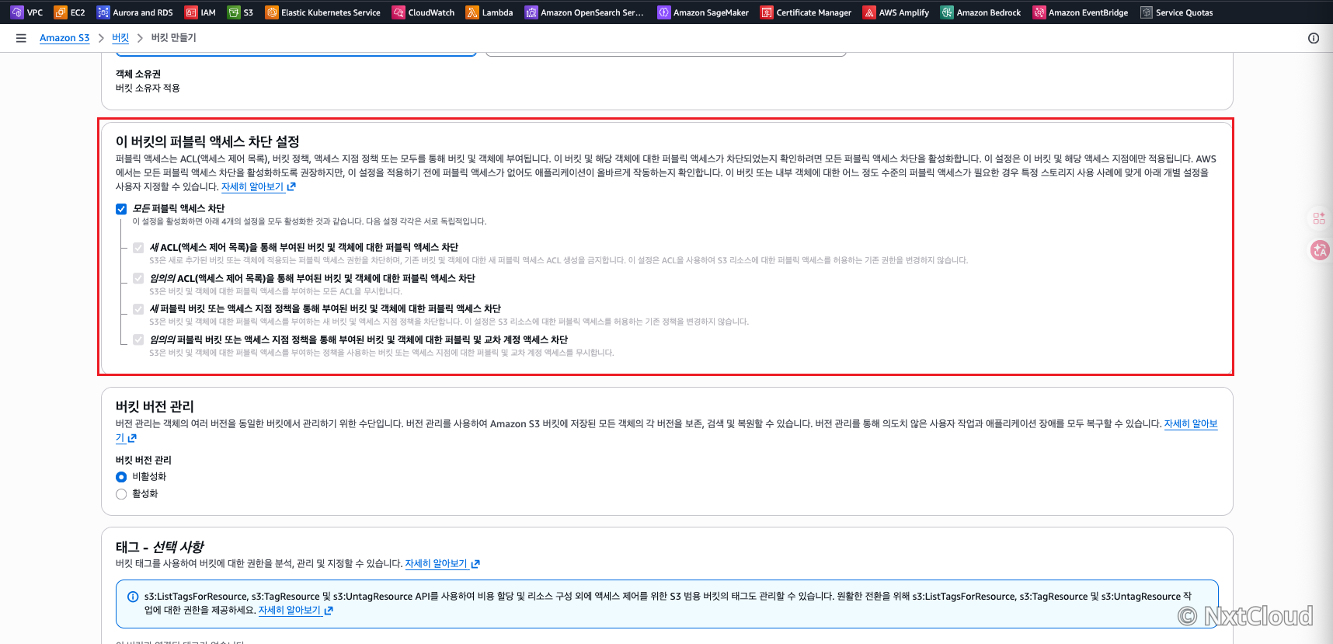This screenshot has height=644, width=1333.
Task: Toggle the 임의의 ACL 퍼블릭 액세스 차단 checkbox
Action: point(138,278)
